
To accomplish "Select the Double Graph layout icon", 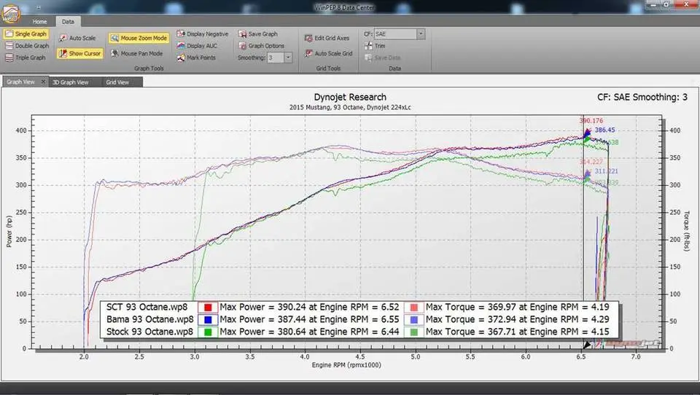I will (9, 45).
